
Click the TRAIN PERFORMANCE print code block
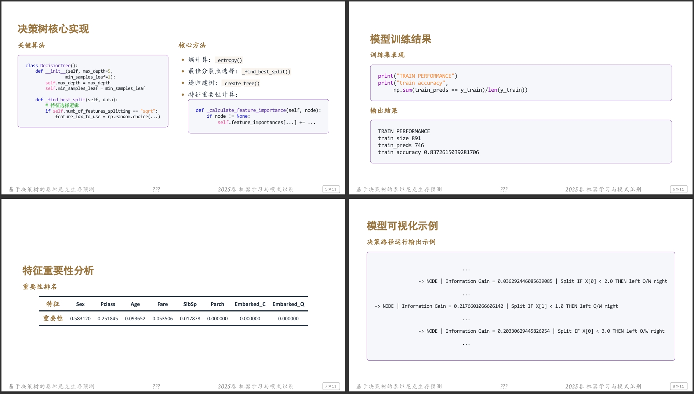click(520, 83)
